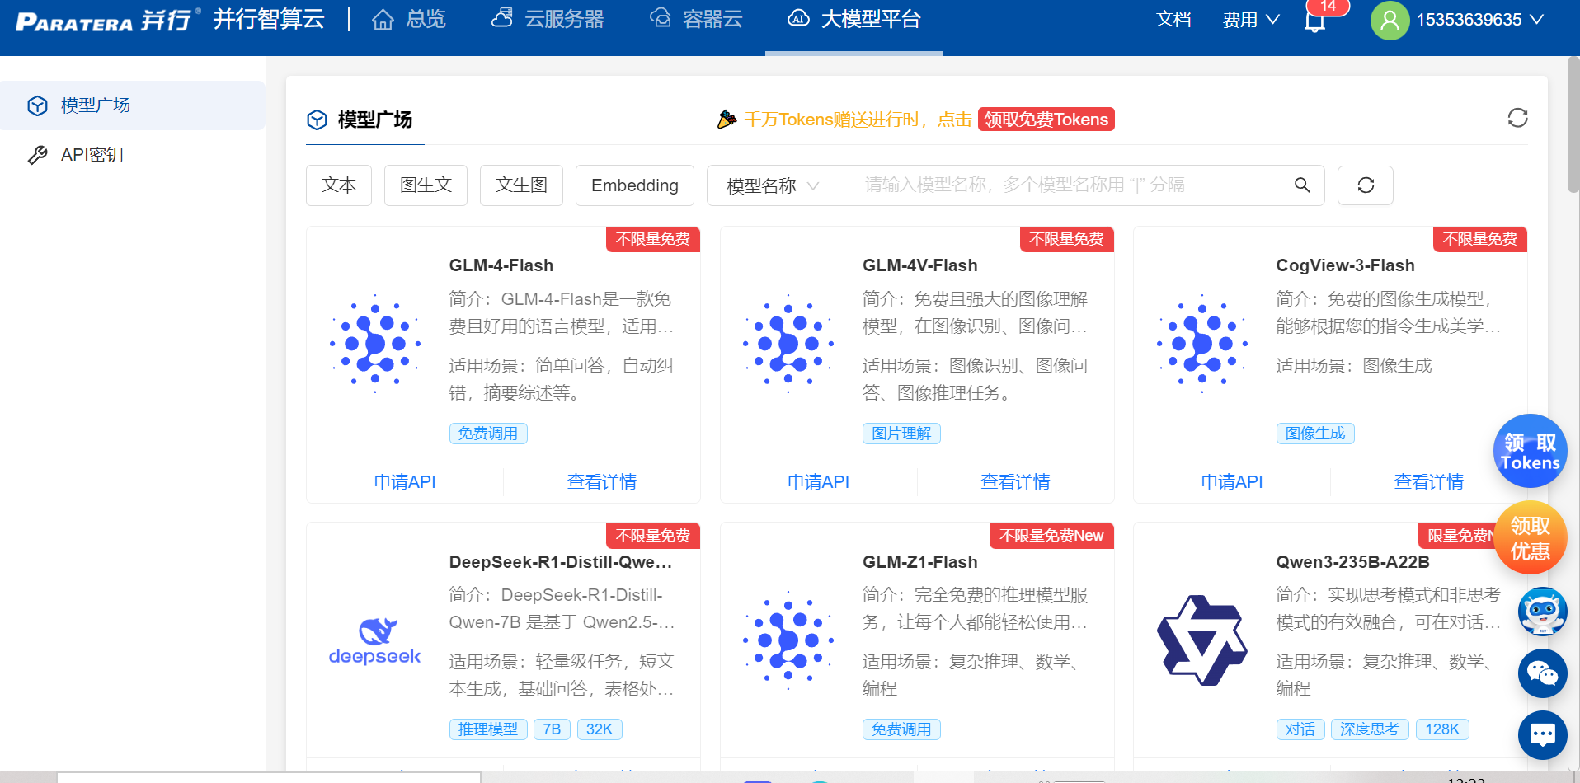The width and height of the screenshot is (1580, 783).
Task: Click the Qwen3-235B-A22B model logo
Action: coord(1202,640)
